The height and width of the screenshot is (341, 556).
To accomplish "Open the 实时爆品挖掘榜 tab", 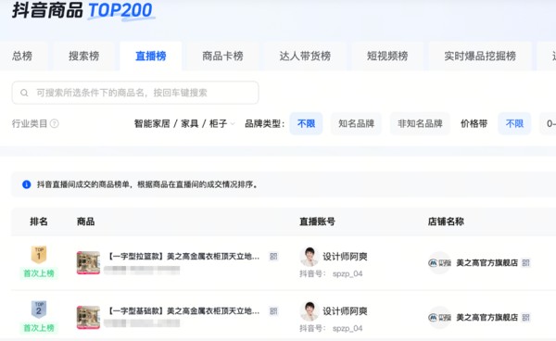I will tap(480, 56).
